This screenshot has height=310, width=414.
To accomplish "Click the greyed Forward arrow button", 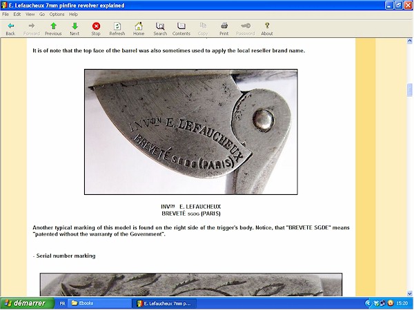I will tap(32, 29).
